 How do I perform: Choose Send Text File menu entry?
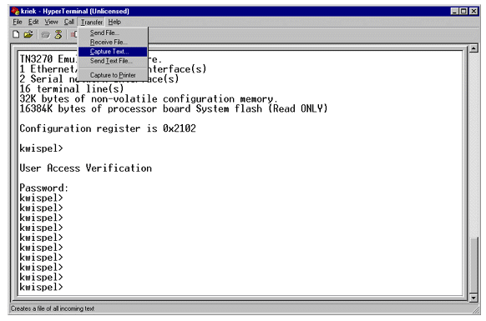pos(113,61)
